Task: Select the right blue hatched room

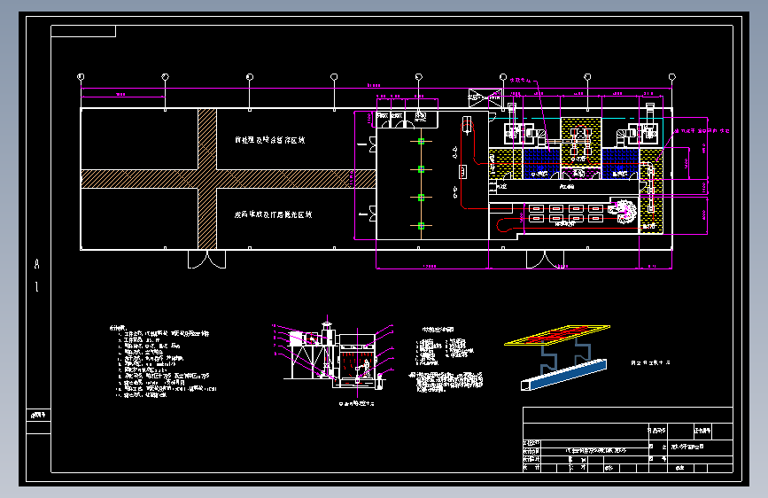Action: (x=620, y=164)
